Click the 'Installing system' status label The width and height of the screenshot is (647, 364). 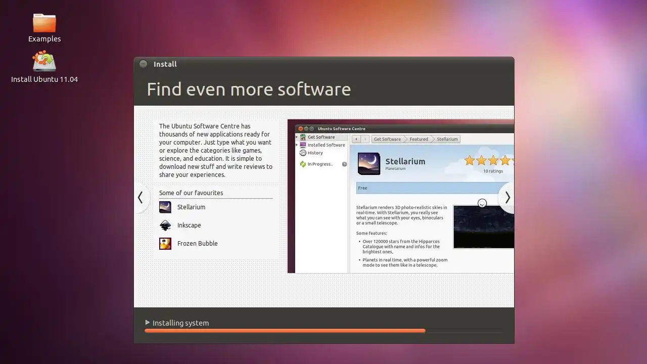tap(180, 323)
